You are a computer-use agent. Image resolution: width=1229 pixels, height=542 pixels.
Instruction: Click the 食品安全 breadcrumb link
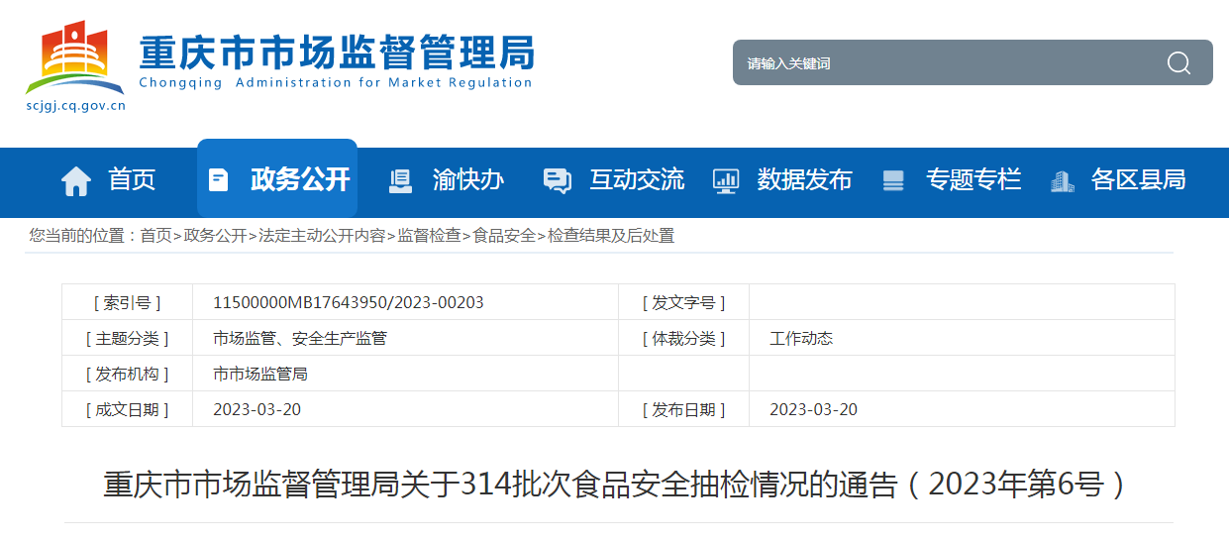504,236
